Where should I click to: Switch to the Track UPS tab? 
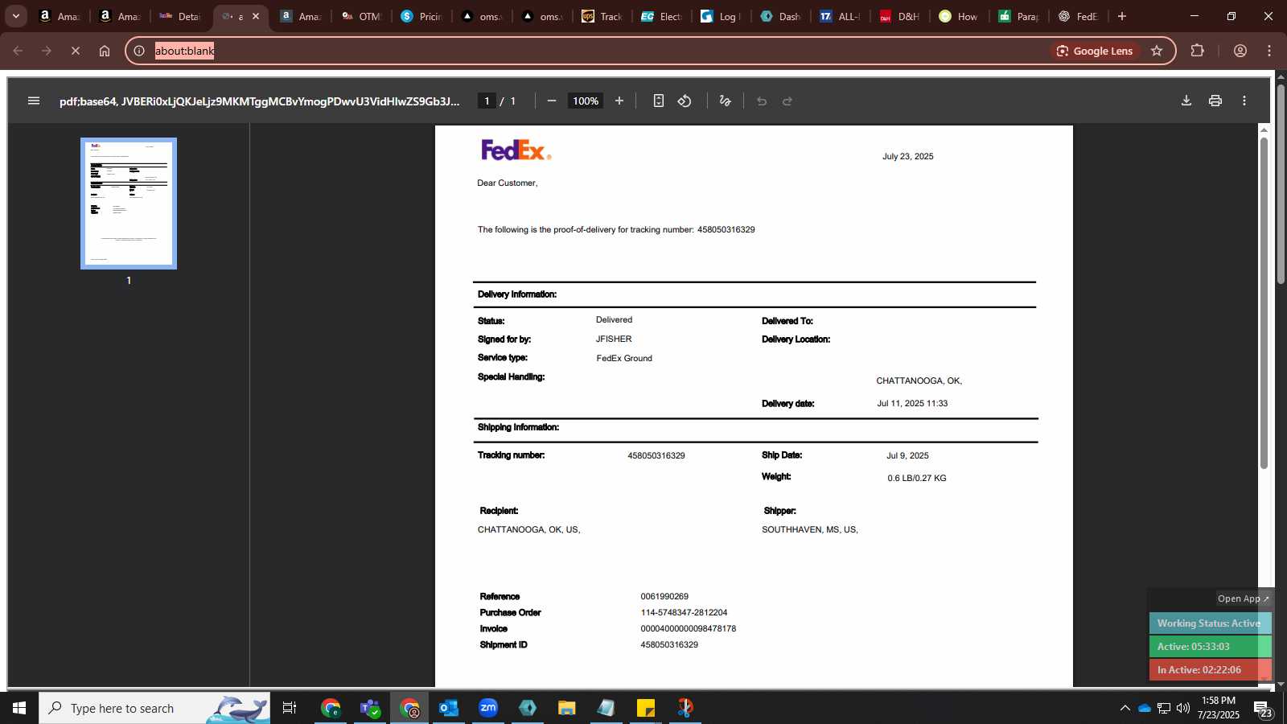coord(602,16)
